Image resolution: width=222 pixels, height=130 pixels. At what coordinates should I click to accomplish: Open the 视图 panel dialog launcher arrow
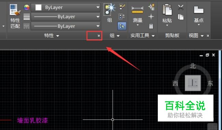click(208, 35)
